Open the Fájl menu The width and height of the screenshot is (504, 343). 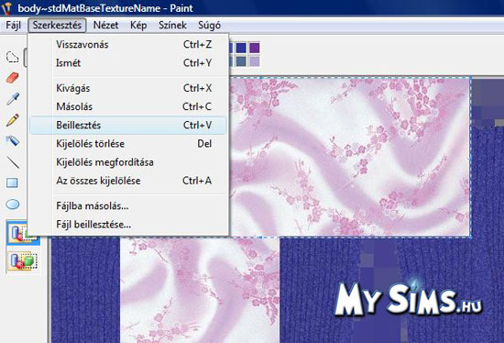coord(13,25)
